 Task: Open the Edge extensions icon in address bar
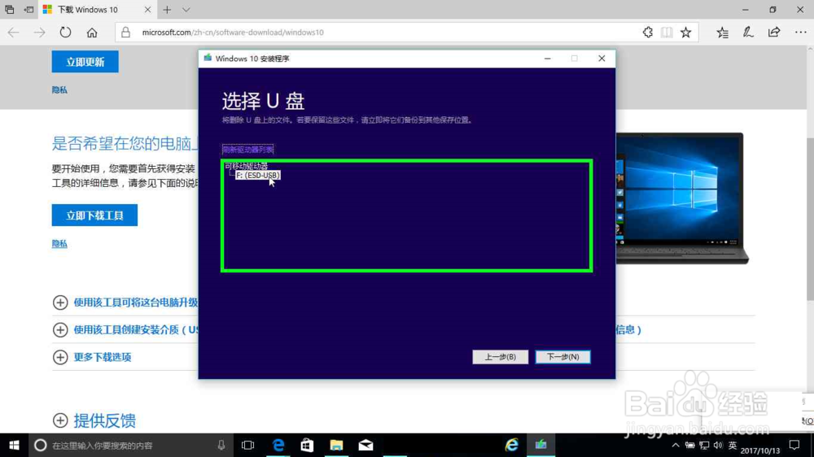tap(647, 33)
